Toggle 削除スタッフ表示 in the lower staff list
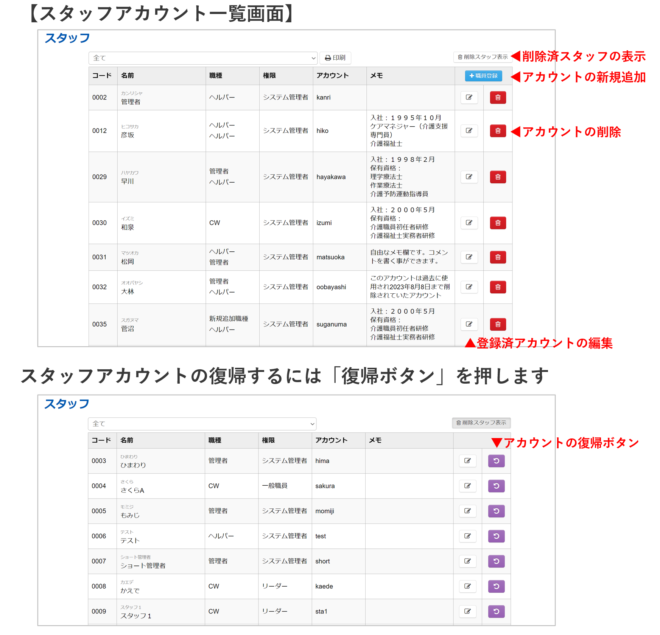This screenshot has height=635, width=660. tap(481, 423)
